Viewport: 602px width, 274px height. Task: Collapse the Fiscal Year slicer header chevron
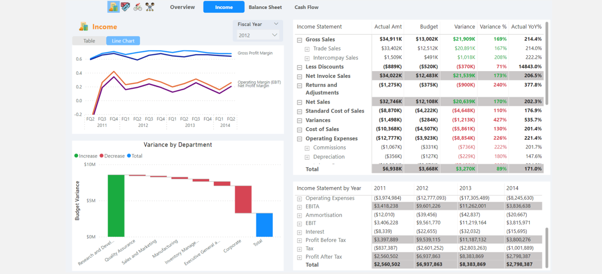pyautogui.click(x=276, y=24)
